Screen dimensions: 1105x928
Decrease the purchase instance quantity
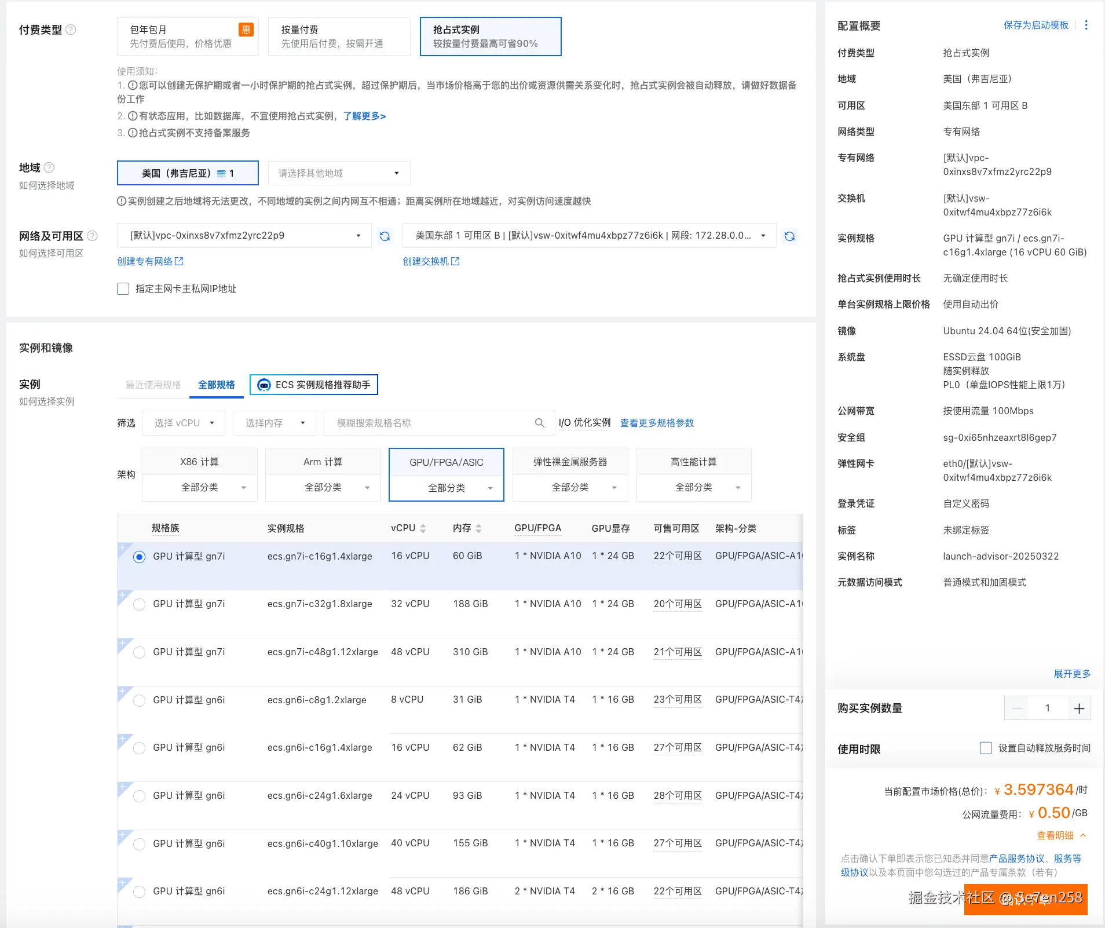click(1017, 708)
